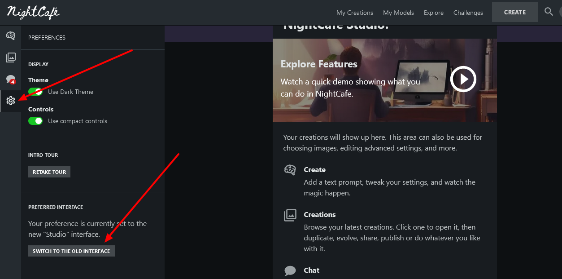The width and height of the screenshot is (562, 279).
Task: Click the 'Explore Features' heading text
Action: [319, 64]
